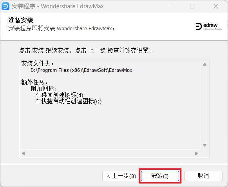Go back with the 上一步(B) button
The height and width of the screenshot is (187, 228).
(x=121, y=176)
